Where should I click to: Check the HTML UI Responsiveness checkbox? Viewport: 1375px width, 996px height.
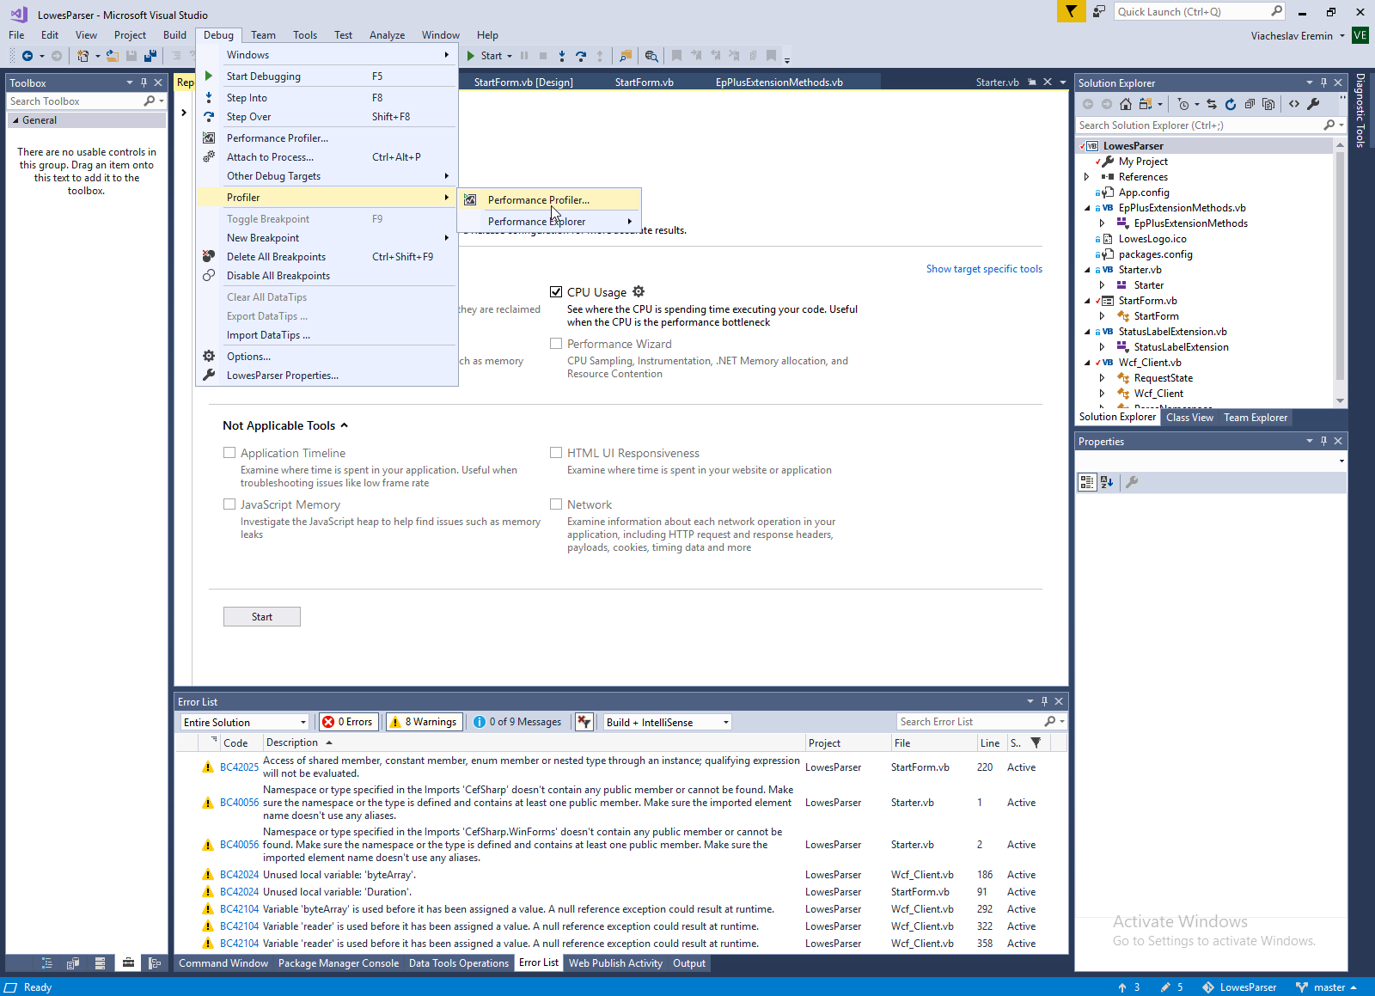pyautogui.click(x=556, y=453)
